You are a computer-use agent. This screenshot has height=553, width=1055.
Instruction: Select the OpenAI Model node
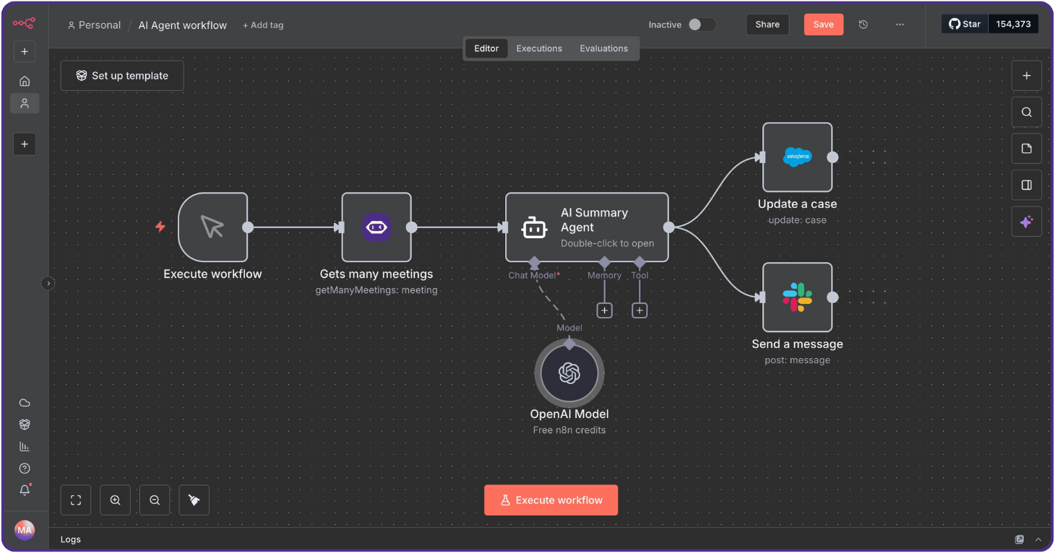pos(569,373)
